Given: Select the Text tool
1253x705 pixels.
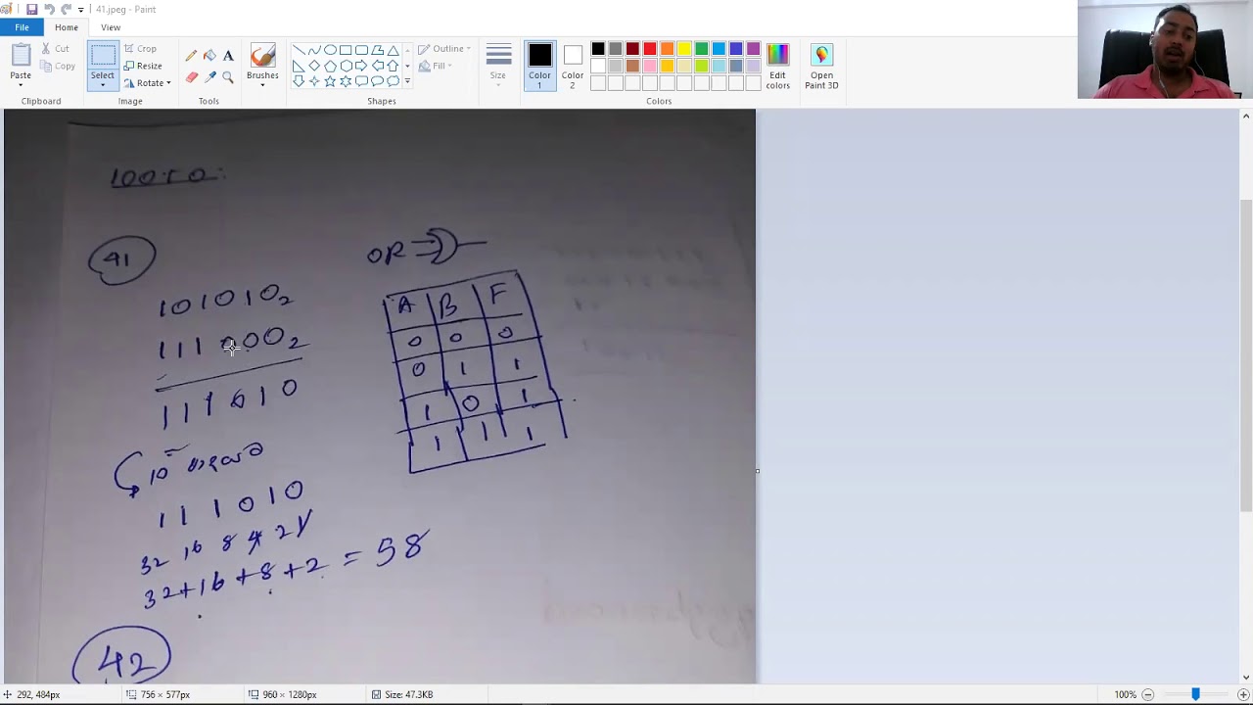Looking at the screenshot, I should [x=228, y=56].
